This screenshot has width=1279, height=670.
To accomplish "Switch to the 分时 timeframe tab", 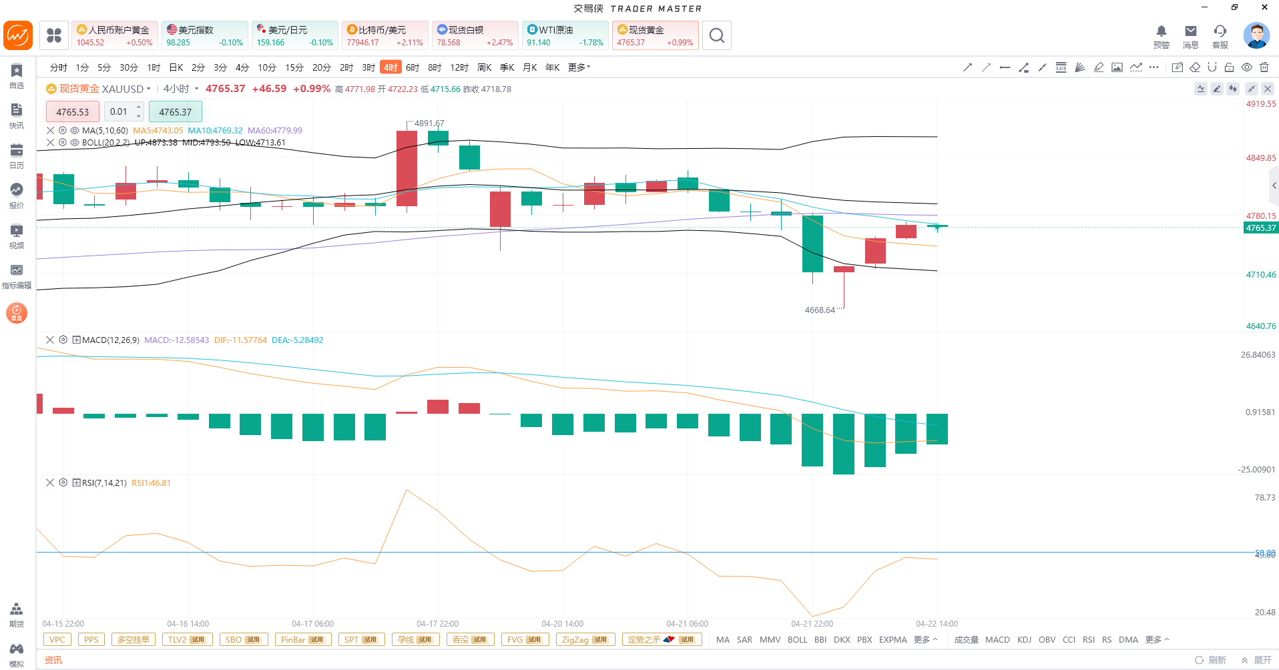I will [59, 67].
